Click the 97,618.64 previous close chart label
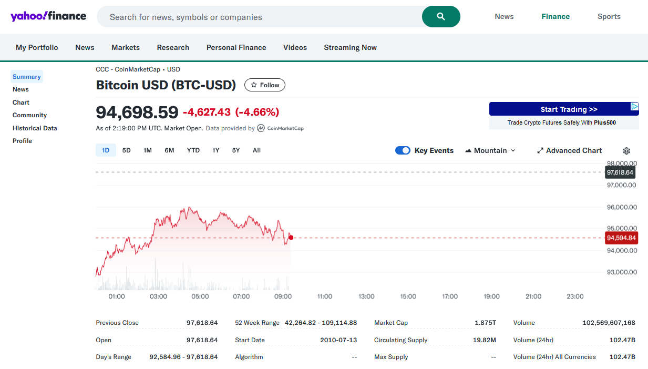This screenshot has width=648, height=369. pos(620,172)
